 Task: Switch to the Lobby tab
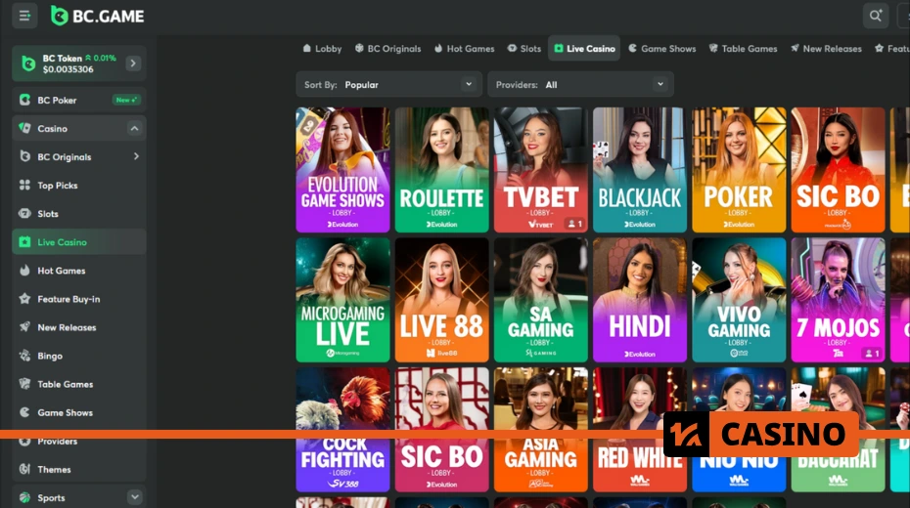[x=322, y=49]
